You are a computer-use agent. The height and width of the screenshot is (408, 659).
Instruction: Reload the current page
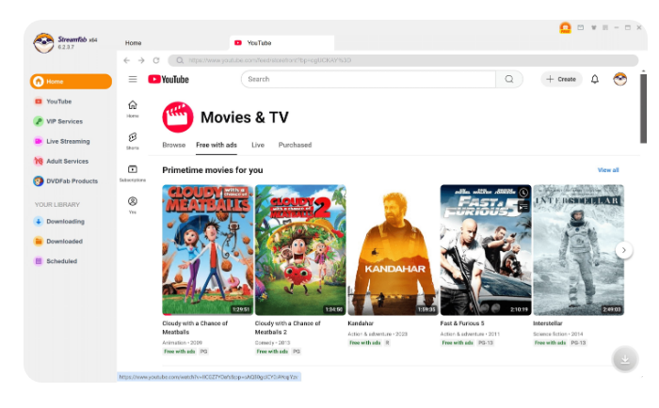click(156, 60)
